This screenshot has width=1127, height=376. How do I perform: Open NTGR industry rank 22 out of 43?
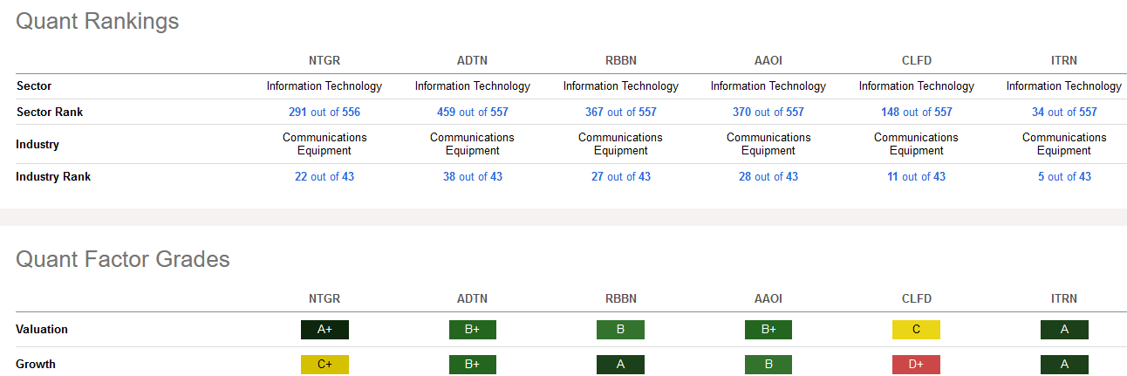coord(324,176)
